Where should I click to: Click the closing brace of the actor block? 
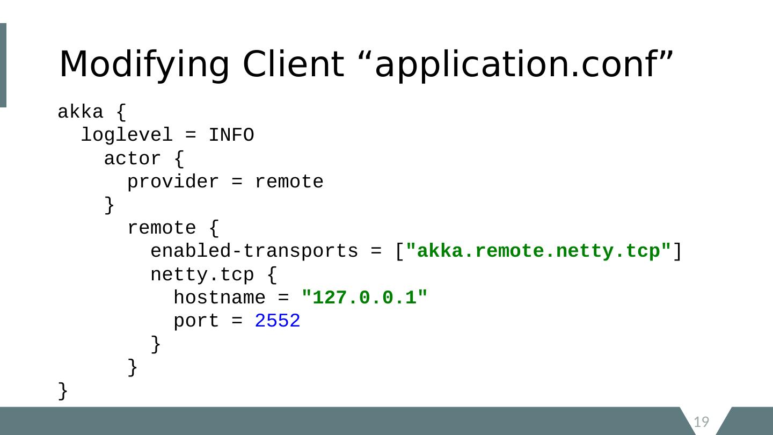[109, 205]
